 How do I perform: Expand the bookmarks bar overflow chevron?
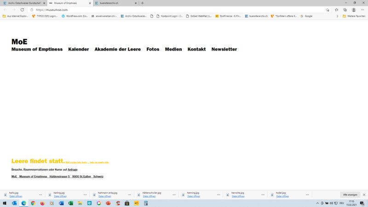pyautogui.click(x=337, y=16)
